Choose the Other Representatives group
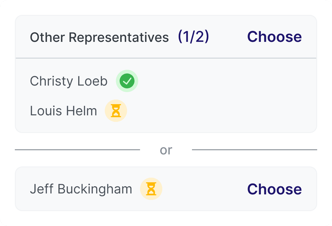 coord(274,37)
